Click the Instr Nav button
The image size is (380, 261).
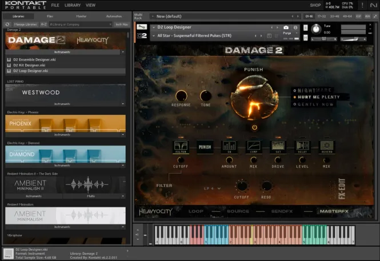pyautogui.click(x=122, y=24)
